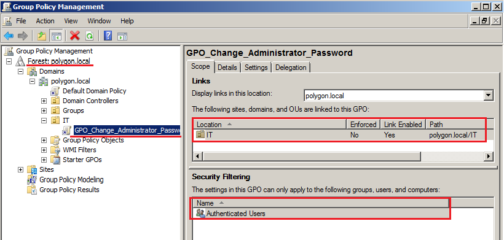Switch to the Settings tab

[256, 68]
